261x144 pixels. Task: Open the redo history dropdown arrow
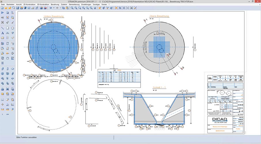point(61,8)
